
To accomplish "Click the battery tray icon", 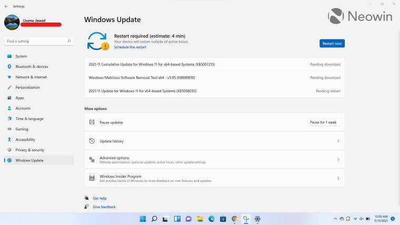I will coord(368,219).
